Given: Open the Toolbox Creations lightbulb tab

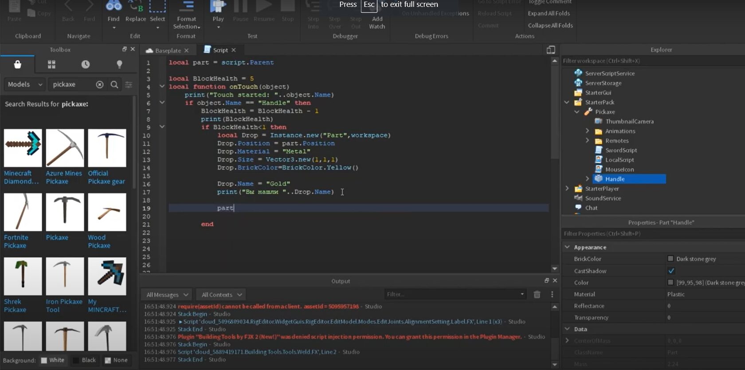Looking at the screenshot, I should (x=119, y=65).
